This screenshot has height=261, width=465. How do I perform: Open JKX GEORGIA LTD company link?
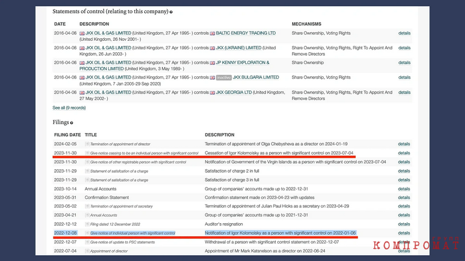[234, 92]
